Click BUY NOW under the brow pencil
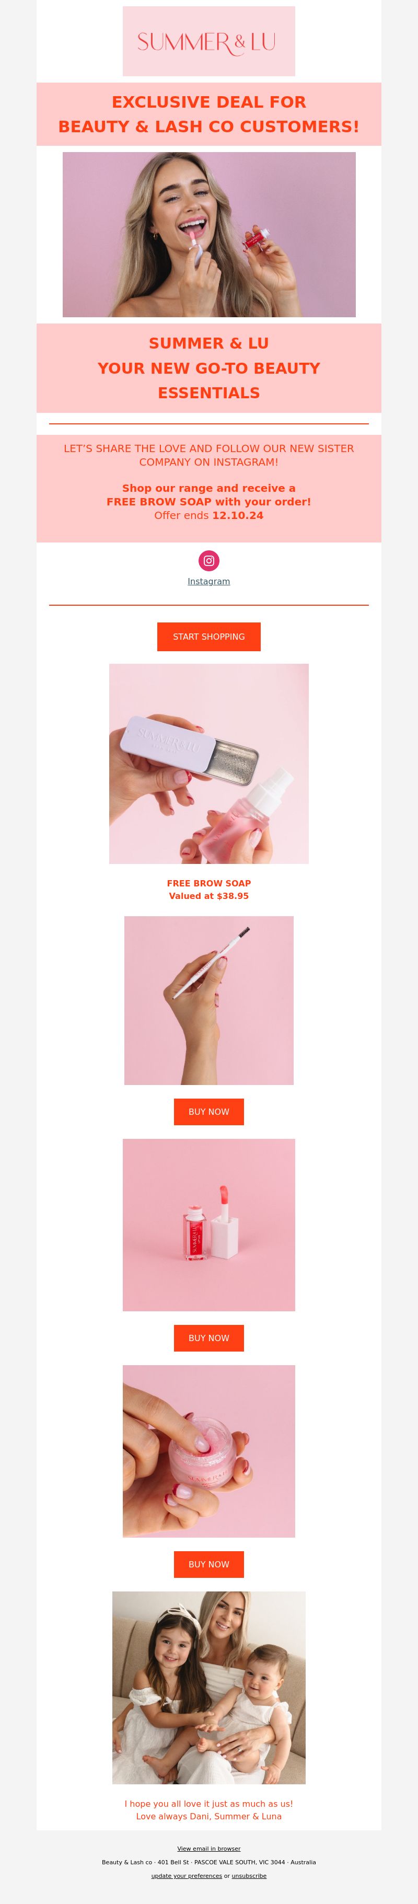This screenshot has height=1904, width=418. [209, 1112]
